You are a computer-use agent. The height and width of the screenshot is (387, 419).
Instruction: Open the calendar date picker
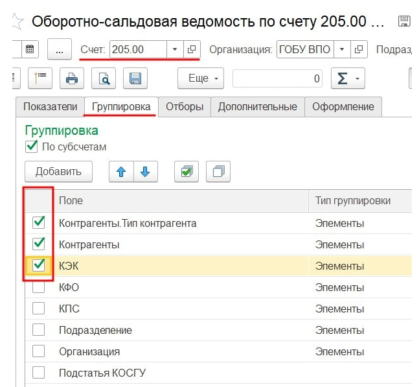tap(30, 49)
